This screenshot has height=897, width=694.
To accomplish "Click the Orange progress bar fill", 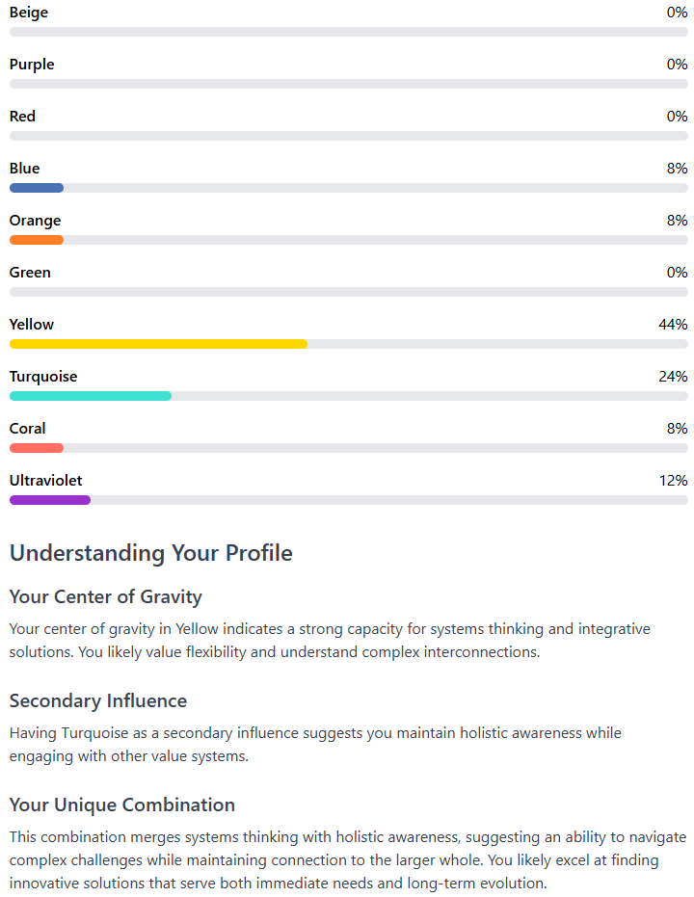I will click(x=37, y=240).
